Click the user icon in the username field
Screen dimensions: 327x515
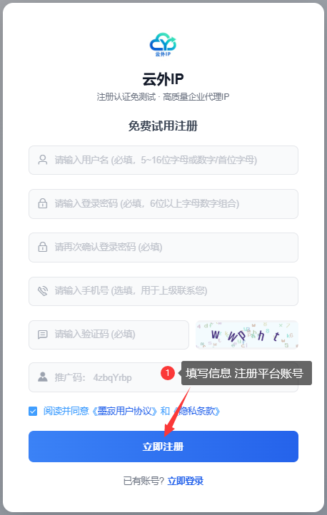[43, 160]
